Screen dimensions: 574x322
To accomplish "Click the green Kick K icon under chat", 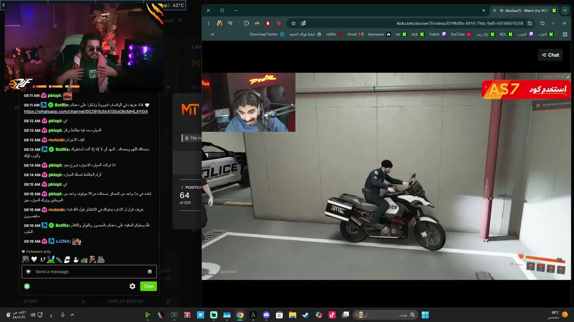I will [x=27, y=286].
